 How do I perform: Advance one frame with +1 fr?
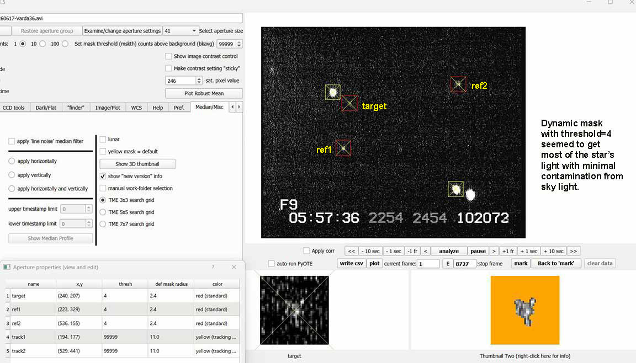(508, 251)
